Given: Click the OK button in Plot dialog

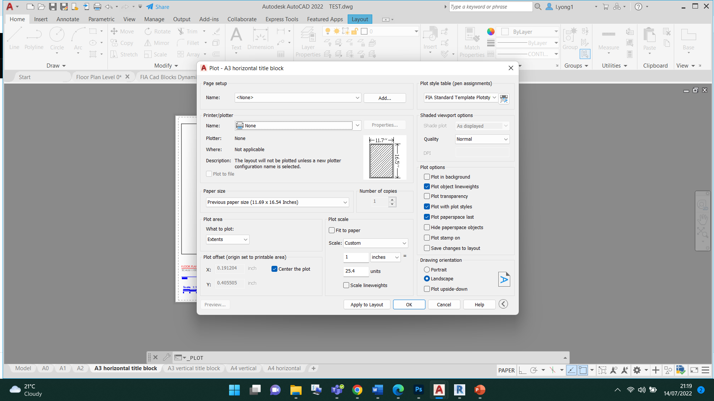Looking at the screenshot, I should (x=409, y=304).
